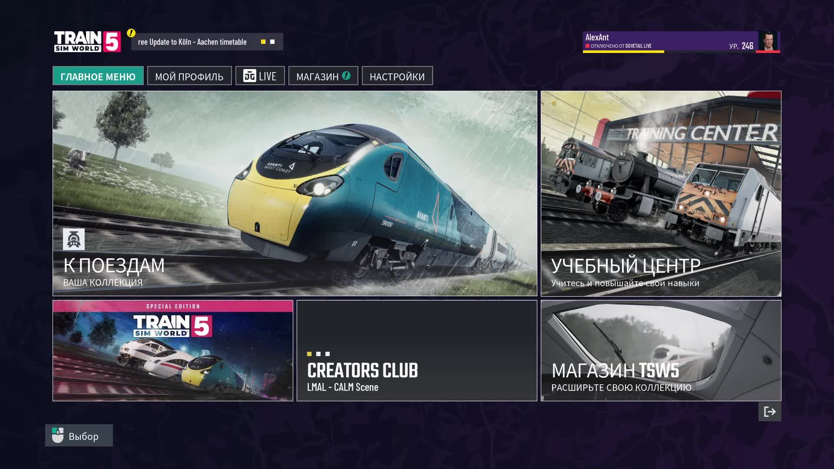Screen dimensions: 834x469
Task: Click the yellow exclamation alert badge
Action: point(131,33)
